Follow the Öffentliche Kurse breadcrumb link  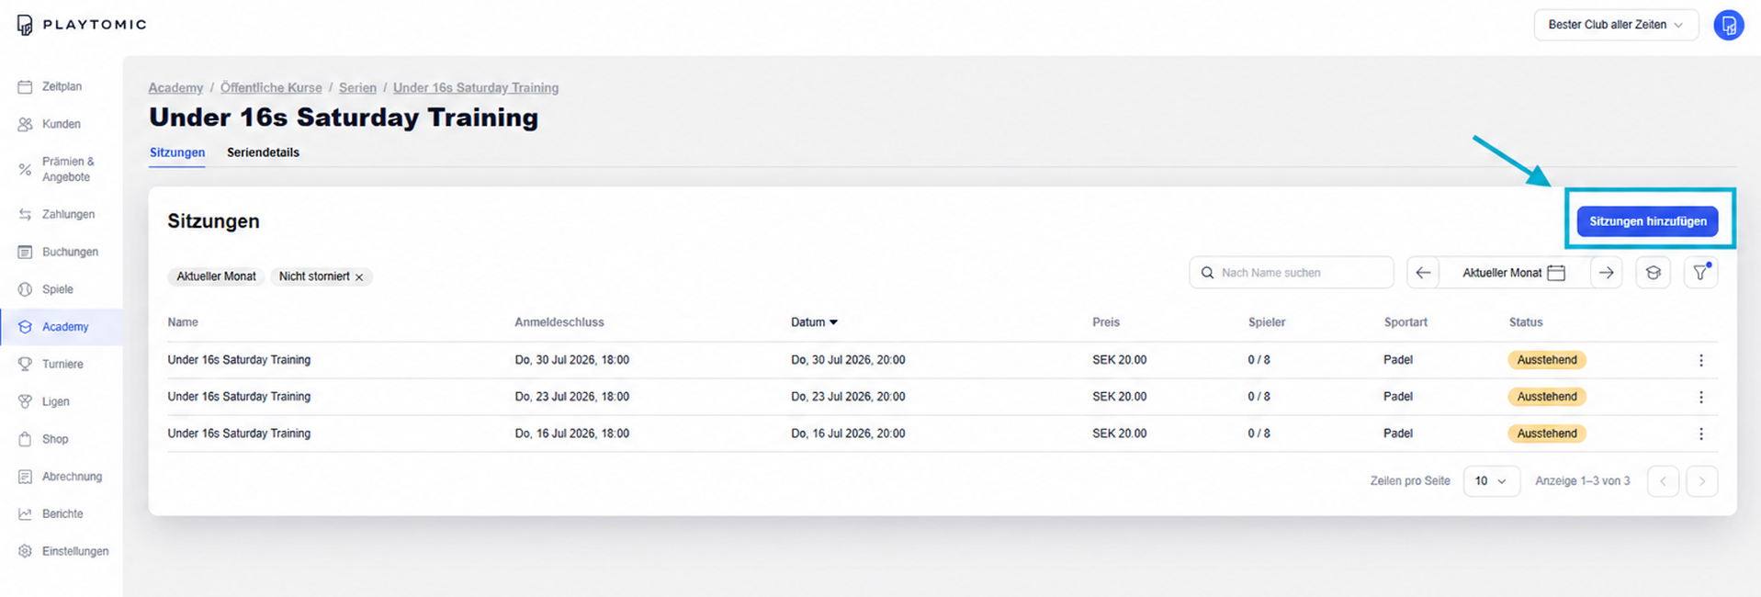coord(271,88)
